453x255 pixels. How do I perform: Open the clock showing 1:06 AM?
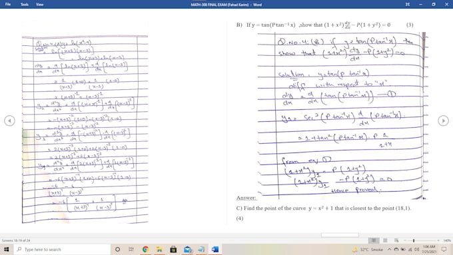429,249
